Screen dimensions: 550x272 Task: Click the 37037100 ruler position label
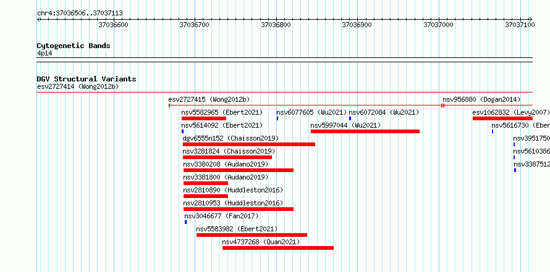tap(520, 25)
